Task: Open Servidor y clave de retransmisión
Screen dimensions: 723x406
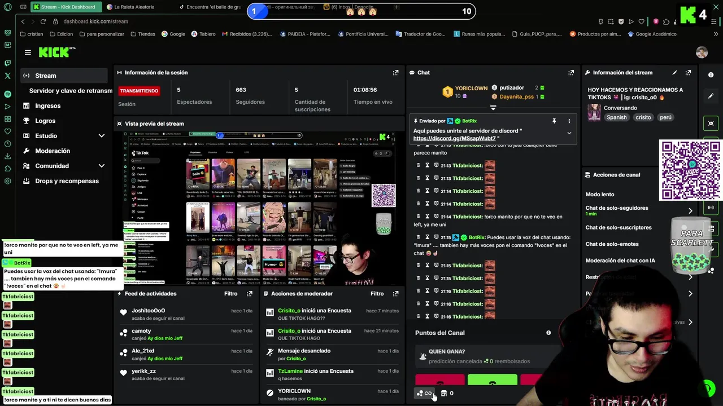Action: (71, 91)
